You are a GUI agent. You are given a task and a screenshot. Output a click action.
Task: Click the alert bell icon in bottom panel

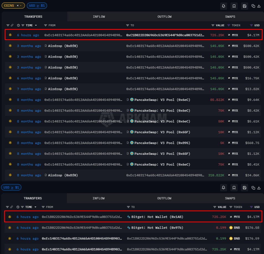224,188
